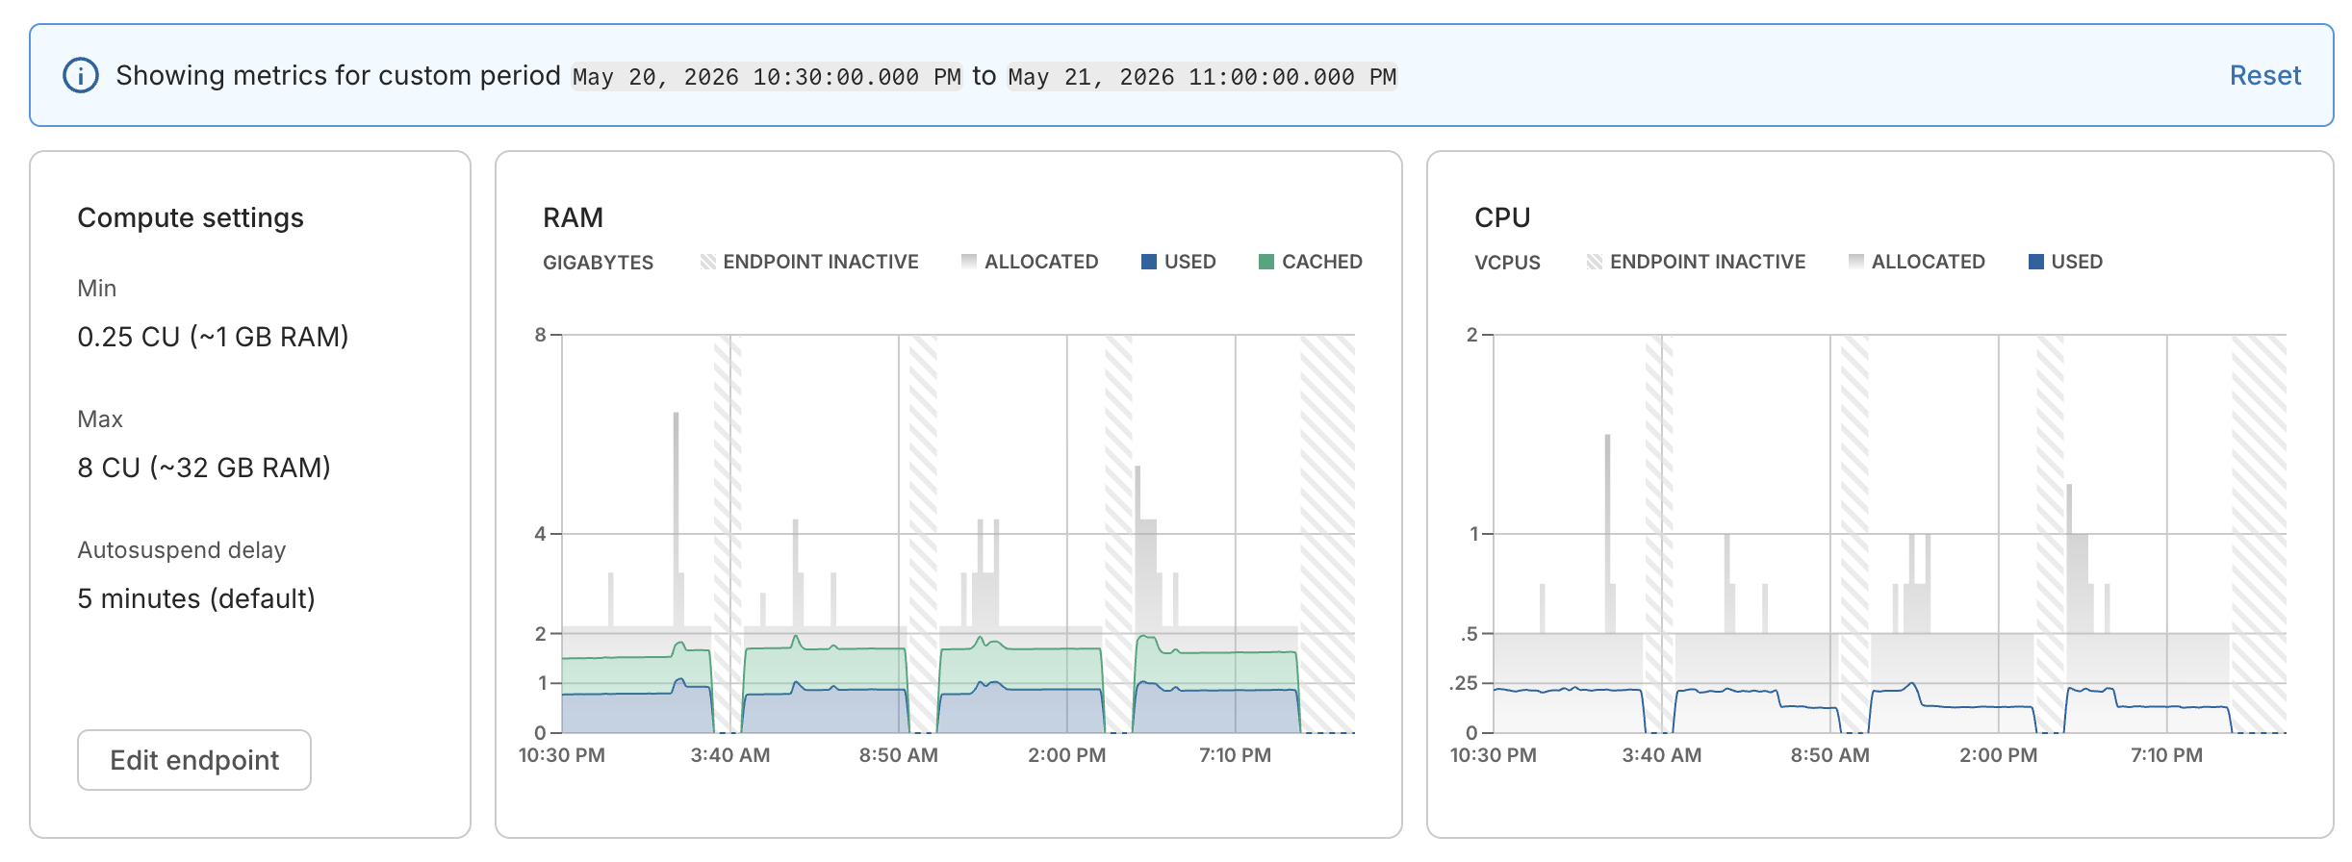Click the GIGABYTES unit label
The width and height of the screenshot is (2352, 862).
point(598,263)
